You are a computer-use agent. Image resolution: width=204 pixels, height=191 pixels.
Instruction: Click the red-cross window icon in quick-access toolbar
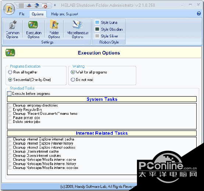[45, 6]
